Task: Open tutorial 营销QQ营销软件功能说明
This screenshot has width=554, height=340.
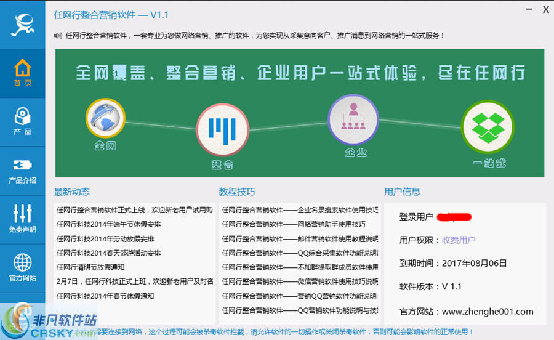Action: [x=300, y=296]
